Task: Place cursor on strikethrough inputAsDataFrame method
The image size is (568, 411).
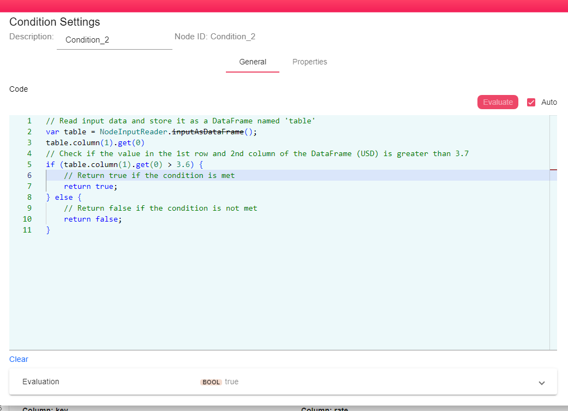Action: click(x=208, y=132)
